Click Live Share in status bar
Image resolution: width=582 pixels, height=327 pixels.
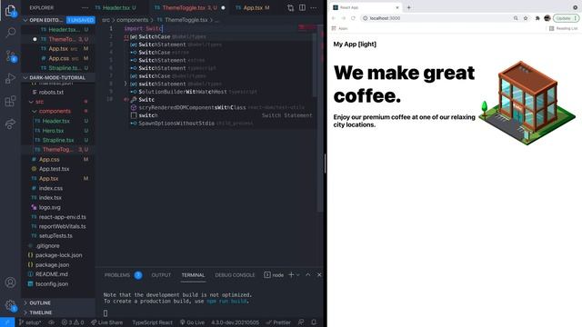107,322
